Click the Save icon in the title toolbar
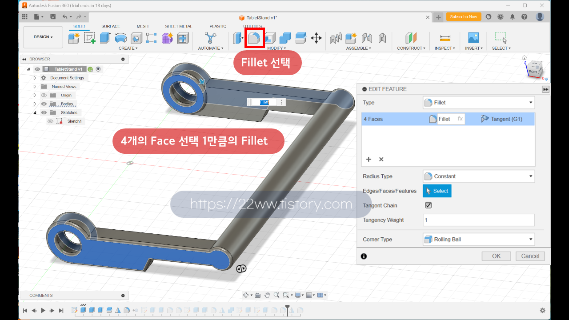Viewport: 569px width, 320px height. pos(53,17)
